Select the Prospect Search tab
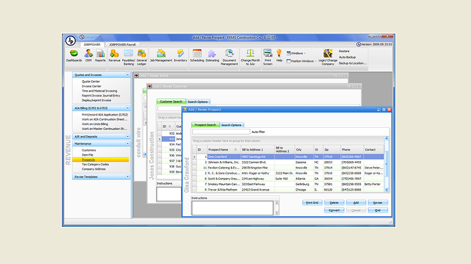Viewport: 471px width, 264px height. (x=205, y=125)
